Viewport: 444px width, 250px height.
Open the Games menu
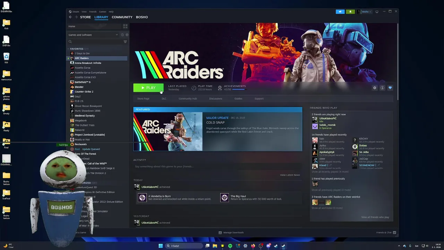pyautogui.click(x=103, y=11)
